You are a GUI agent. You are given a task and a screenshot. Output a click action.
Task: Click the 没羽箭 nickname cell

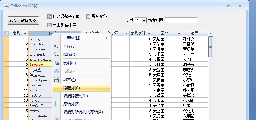[x=195, y=116]
